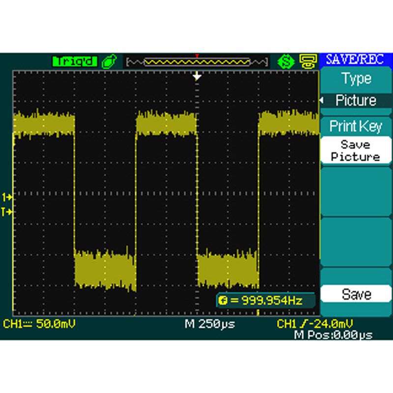Click the channel 1 ground level marker
Viewport: 393px width, 393px height.
click(x=7, y=197)
